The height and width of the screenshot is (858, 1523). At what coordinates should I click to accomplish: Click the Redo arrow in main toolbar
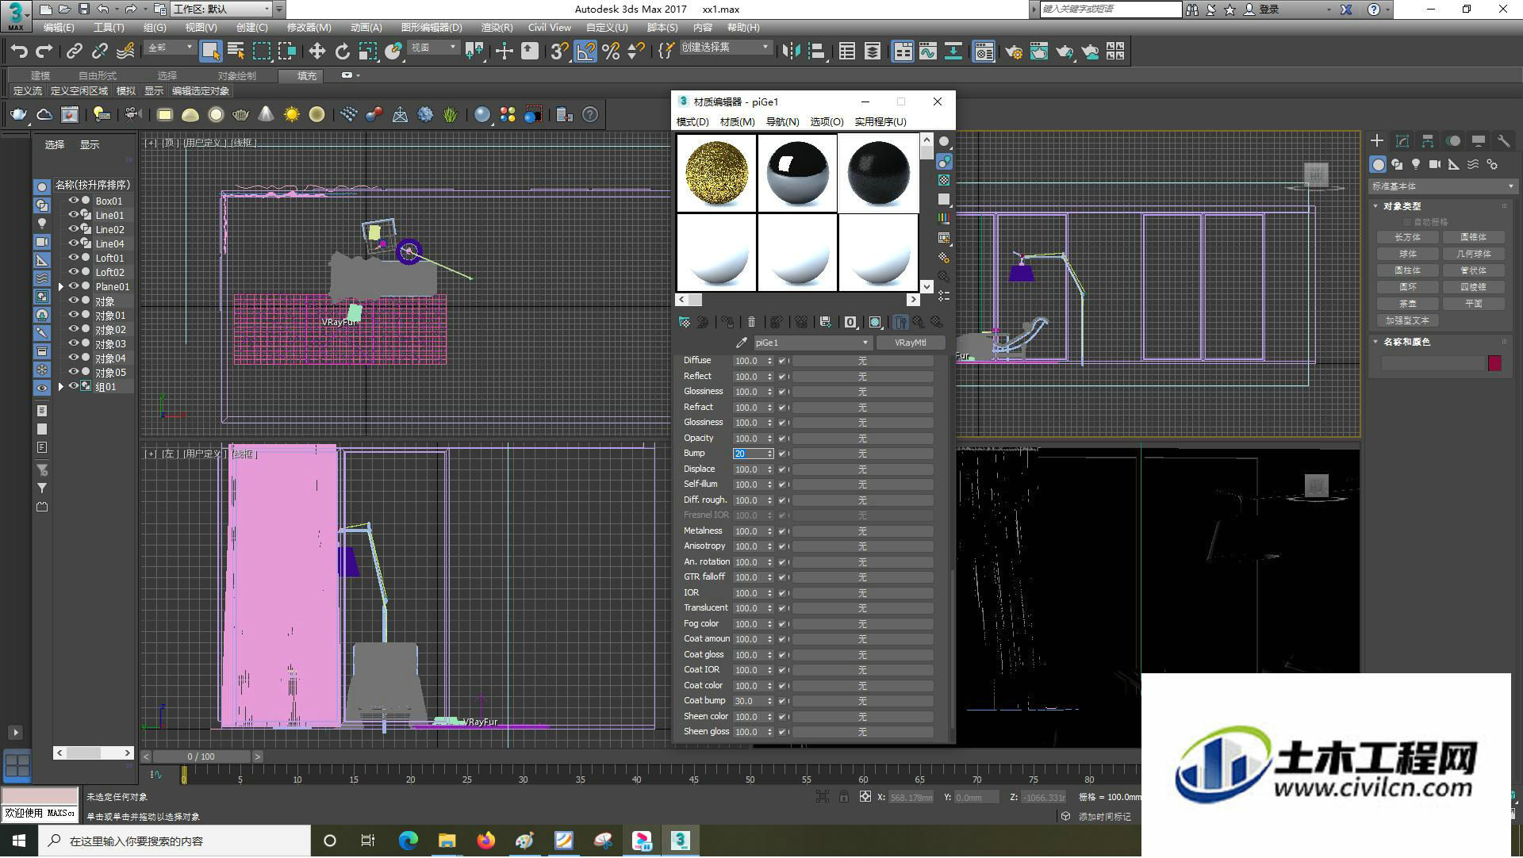click(44, 52)
